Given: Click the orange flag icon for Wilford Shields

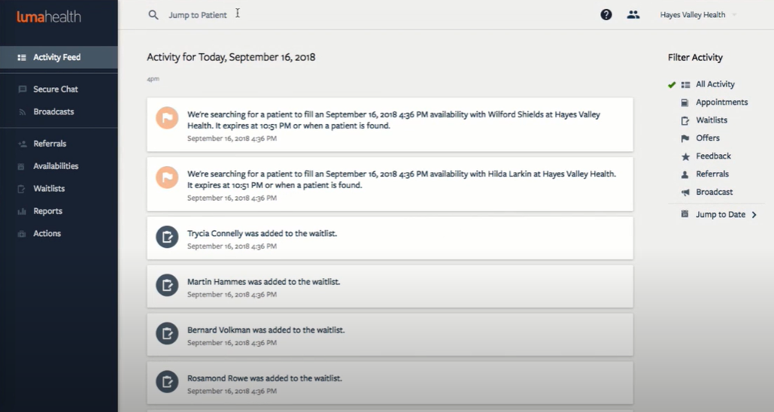Looking at the screenshot, I should pyautogui.click(x=166, y=118).
